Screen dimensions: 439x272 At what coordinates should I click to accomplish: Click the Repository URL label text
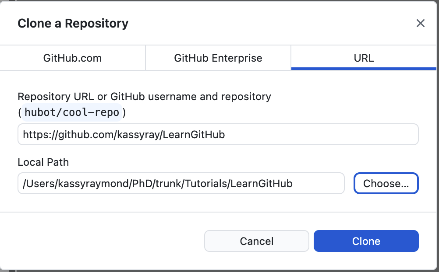tap(144, 97)
